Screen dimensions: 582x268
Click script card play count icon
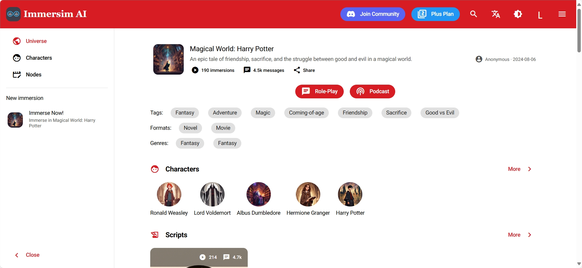pyautogui.click(x=203, y=257)
